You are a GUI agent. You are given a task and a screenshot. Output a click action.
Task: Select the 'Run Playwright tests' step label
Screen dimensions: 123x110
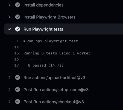click(43, 29)
